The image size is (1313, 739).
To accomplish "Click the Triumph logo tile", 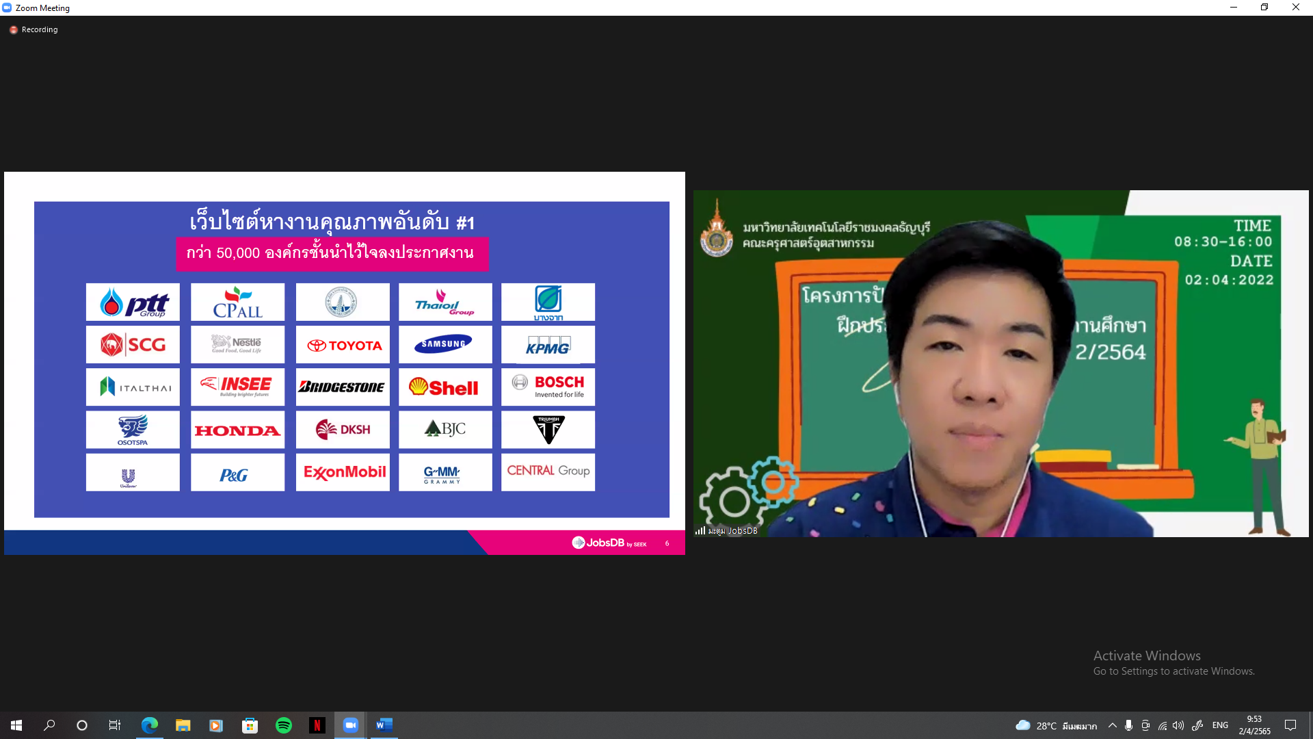I will [548, 430].
